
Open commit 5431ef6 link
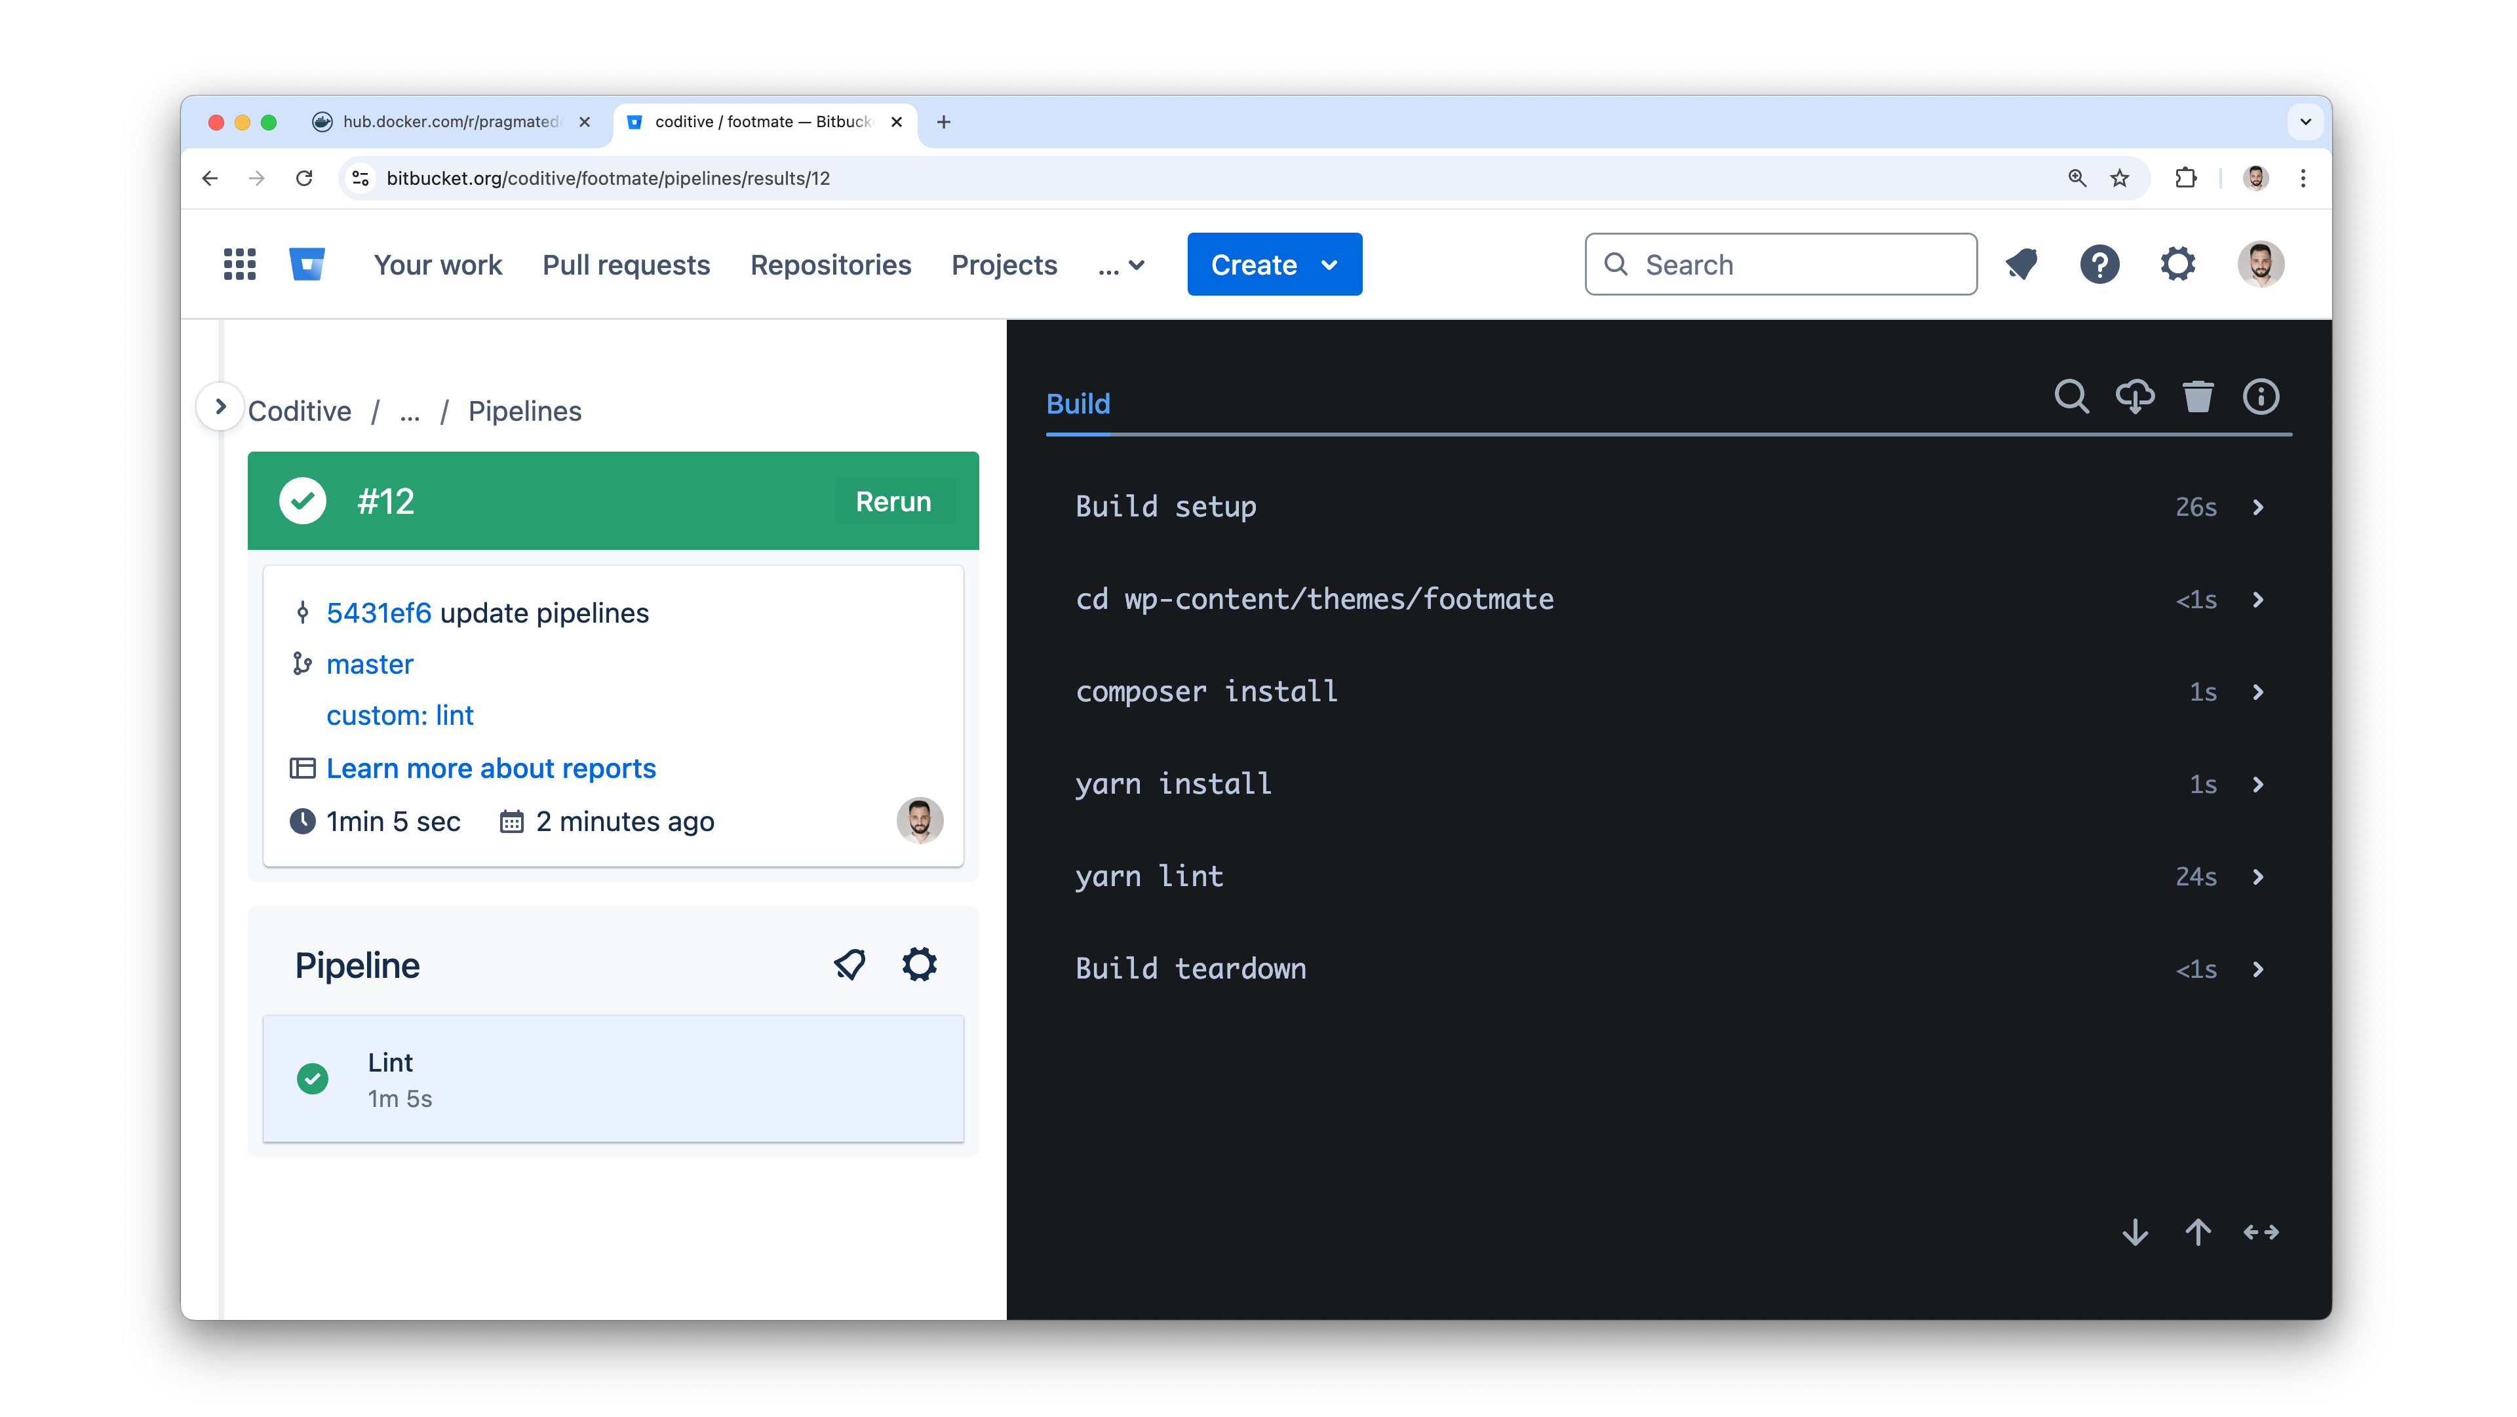click(379, 613)
